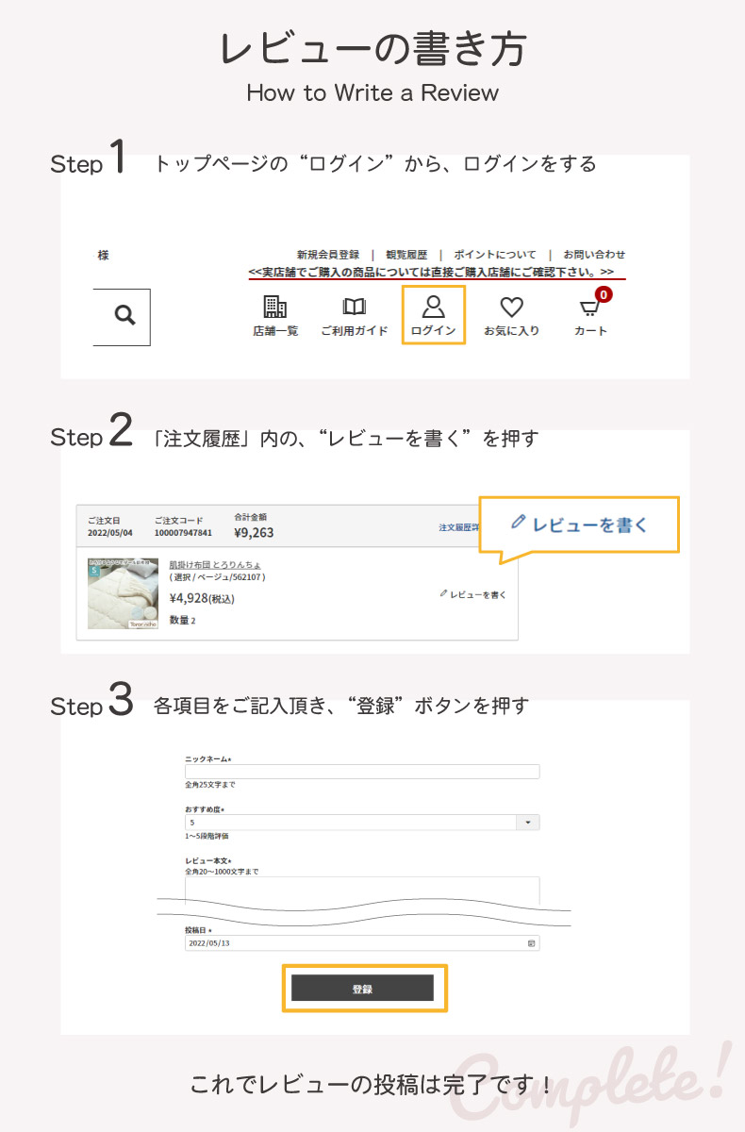Open the おすすめ度 dropdown arrow
Screen dimensions: 745x1132
(x=527, y=823)
